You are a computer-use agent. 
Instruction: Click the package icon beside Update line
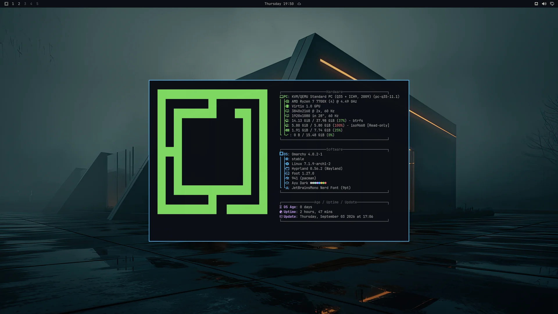(x=281, y=217)
